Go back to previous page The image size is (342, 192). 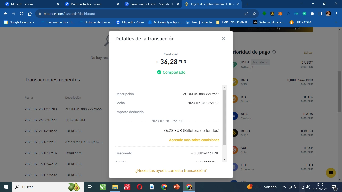(6, 14)
